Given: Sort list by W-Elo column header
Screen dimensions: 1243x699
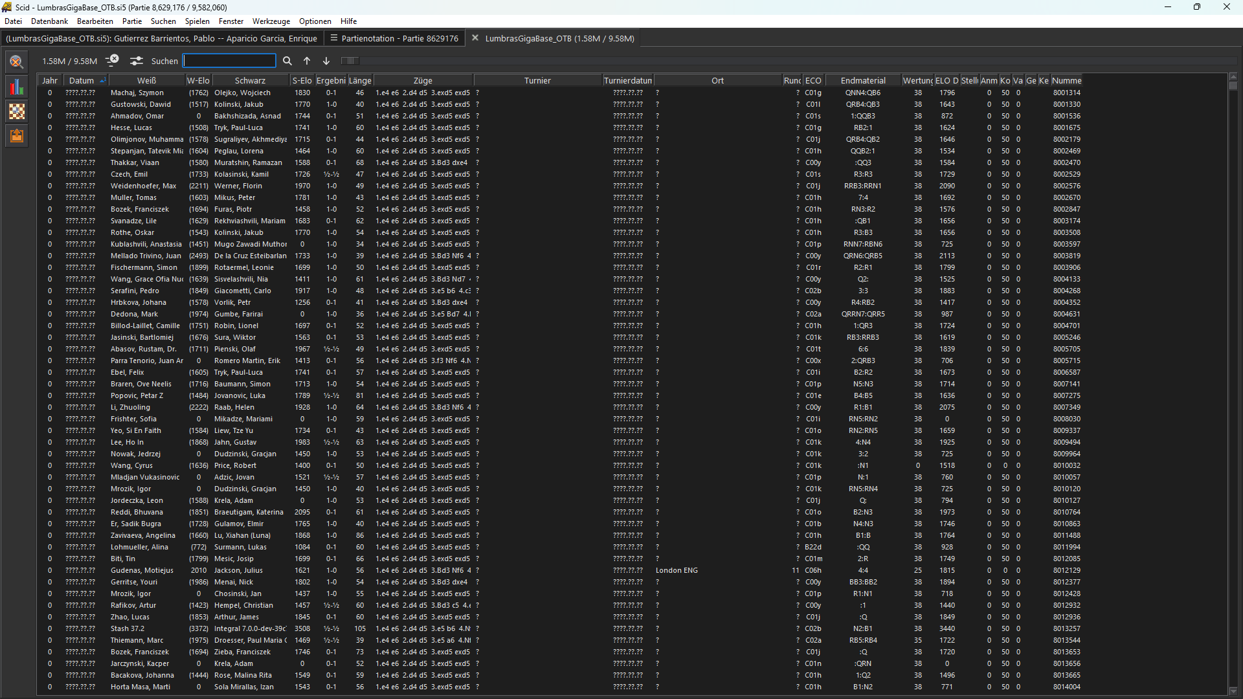Looking at the screenshot, I should pyautogui.click(x=198, y=80).
